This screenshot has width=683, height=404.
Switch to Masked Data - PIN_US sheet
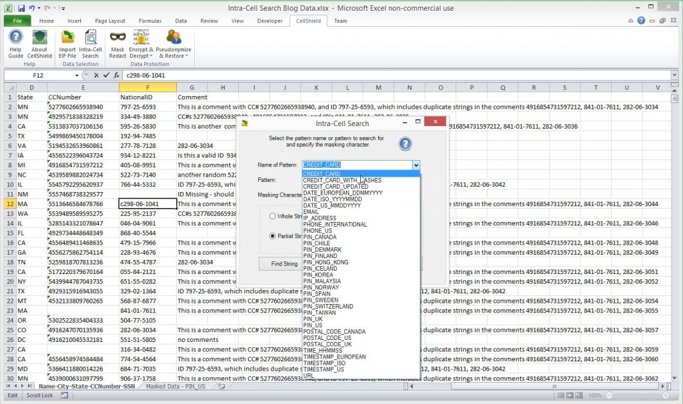click(x=175, y=386)
